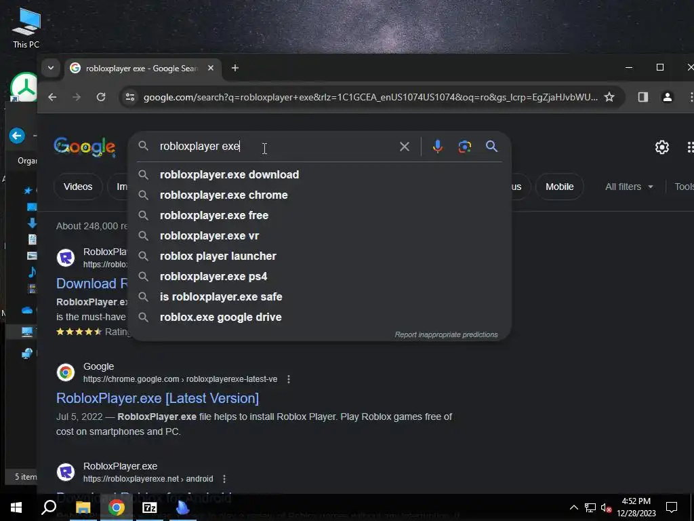
Task: Open Chrome side panel
Action: click(x=643, y=97)
